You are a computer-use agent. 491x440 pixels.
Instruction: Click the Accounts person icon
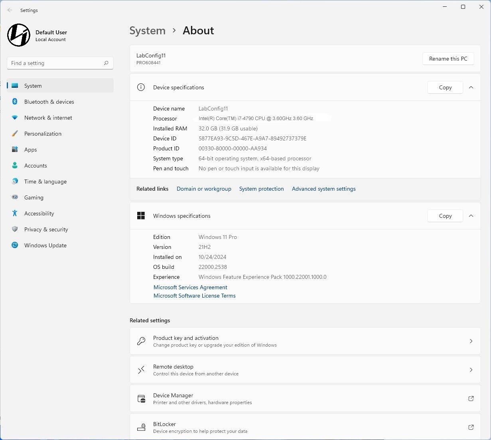click(15, 166)
